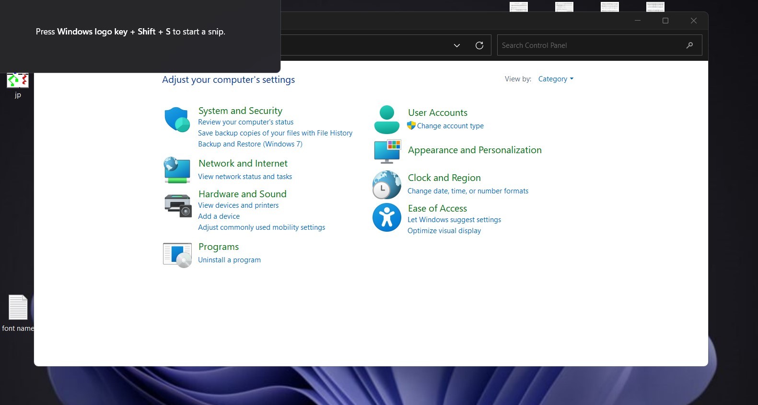
Task: Click Review your computer's status
Action: coord(245,122)
